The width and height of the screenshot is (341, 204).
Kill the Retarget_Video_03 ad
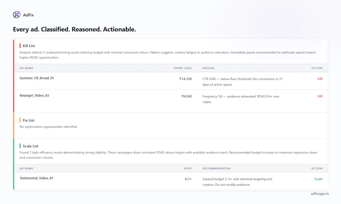[320, 96]
